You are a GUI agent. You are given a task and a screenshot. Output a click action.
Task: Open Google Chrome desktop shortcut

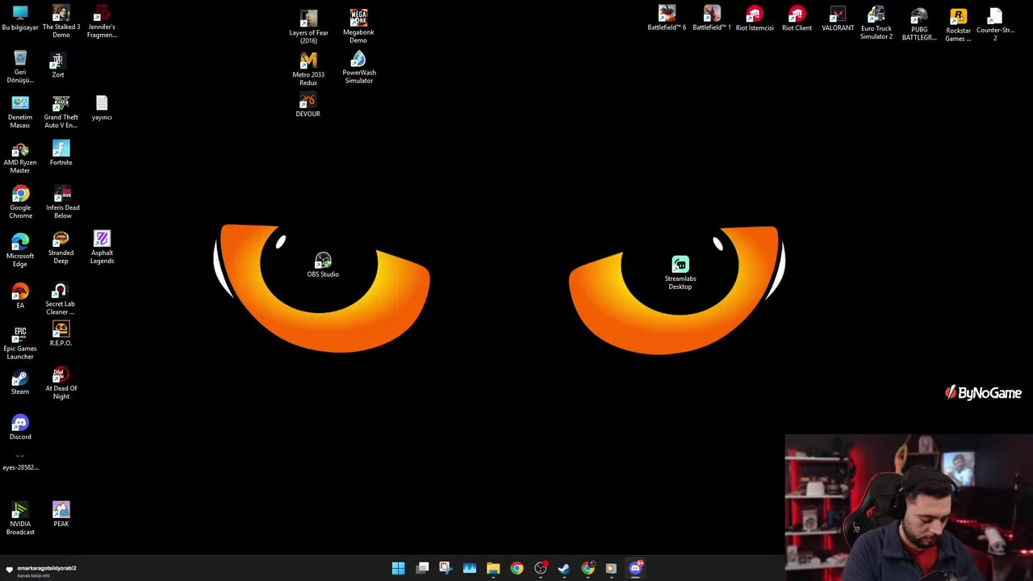[20, 203]
